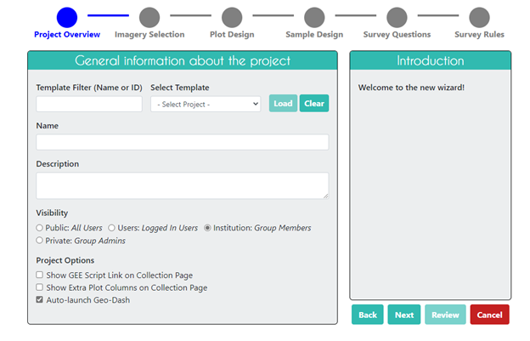The height and width of the screenshot is (341, 530).
Task: Click into the Template Filter field
Action: 89,104
